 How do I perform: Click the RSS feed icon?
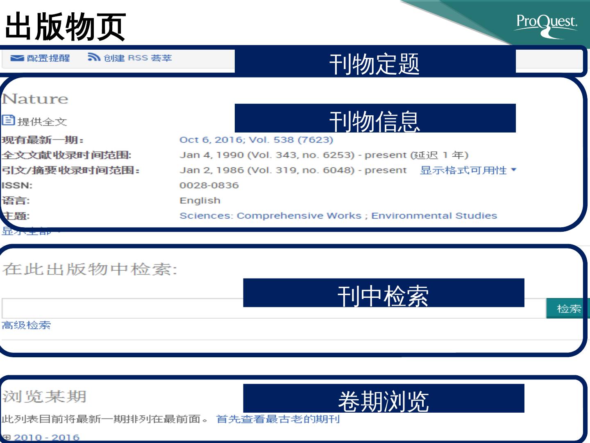click(x=94, y=57)
